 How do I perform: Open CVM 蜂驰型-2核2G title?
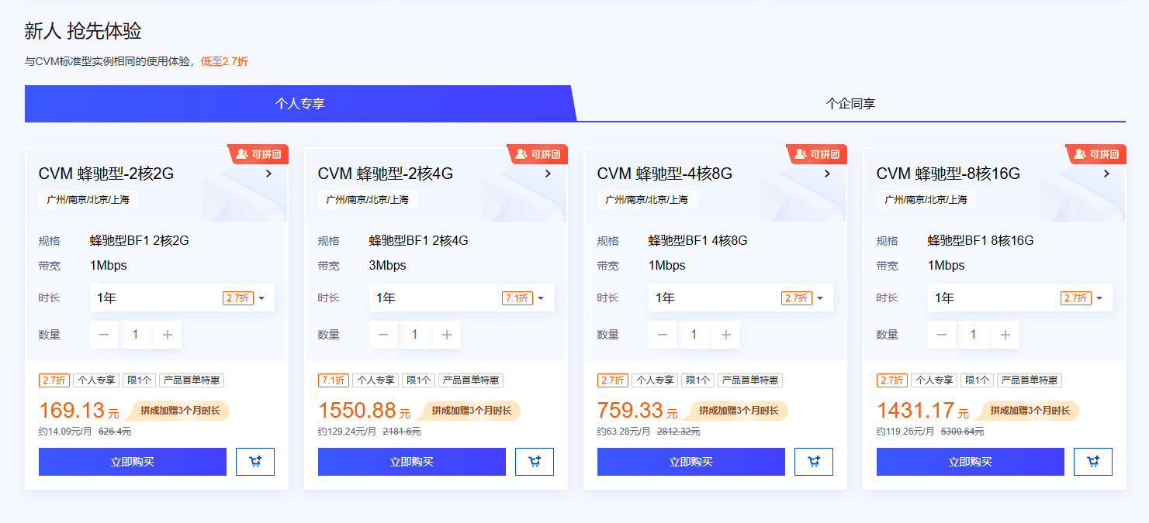coord(106,174)
